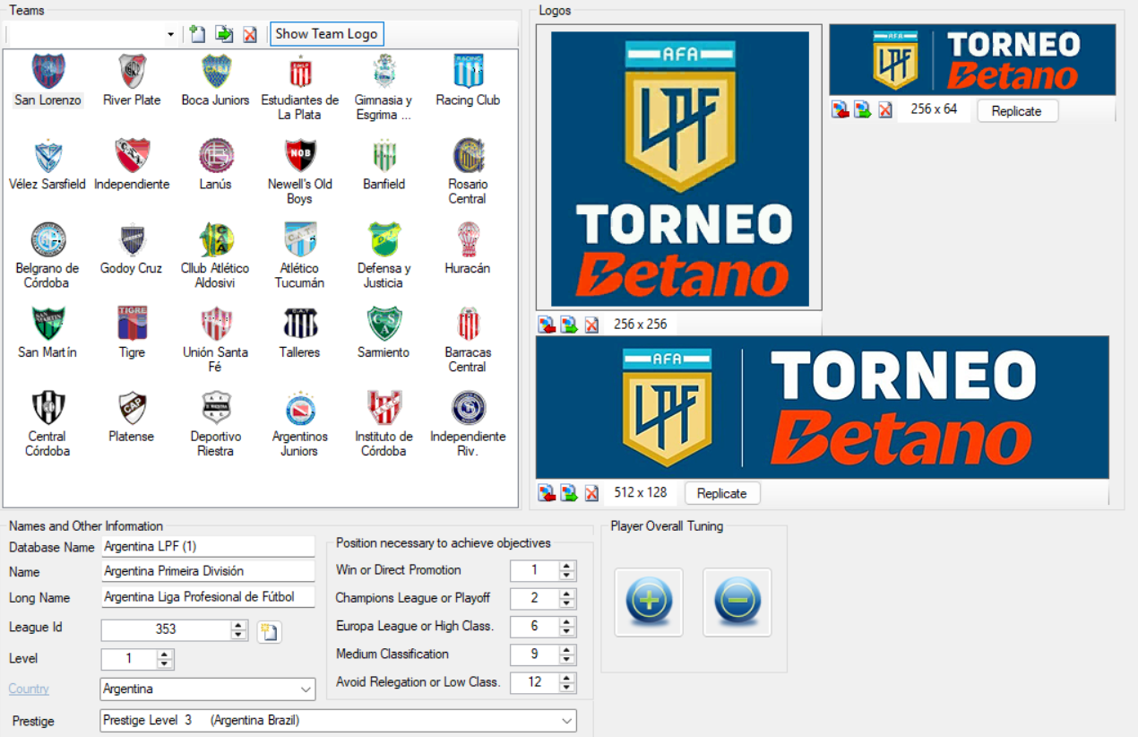Select the Lanús team crest

215,155
